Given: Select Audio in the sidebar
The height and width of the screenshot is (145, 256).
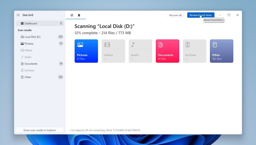Looking at the screenshot, I should pos(40,57).
